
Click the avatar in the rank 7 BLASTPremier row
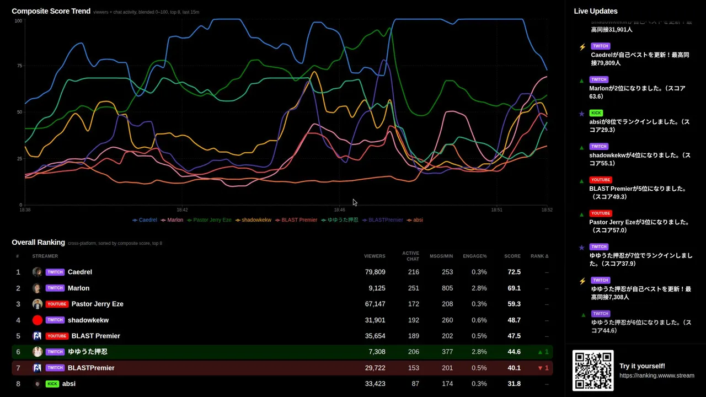37,368
